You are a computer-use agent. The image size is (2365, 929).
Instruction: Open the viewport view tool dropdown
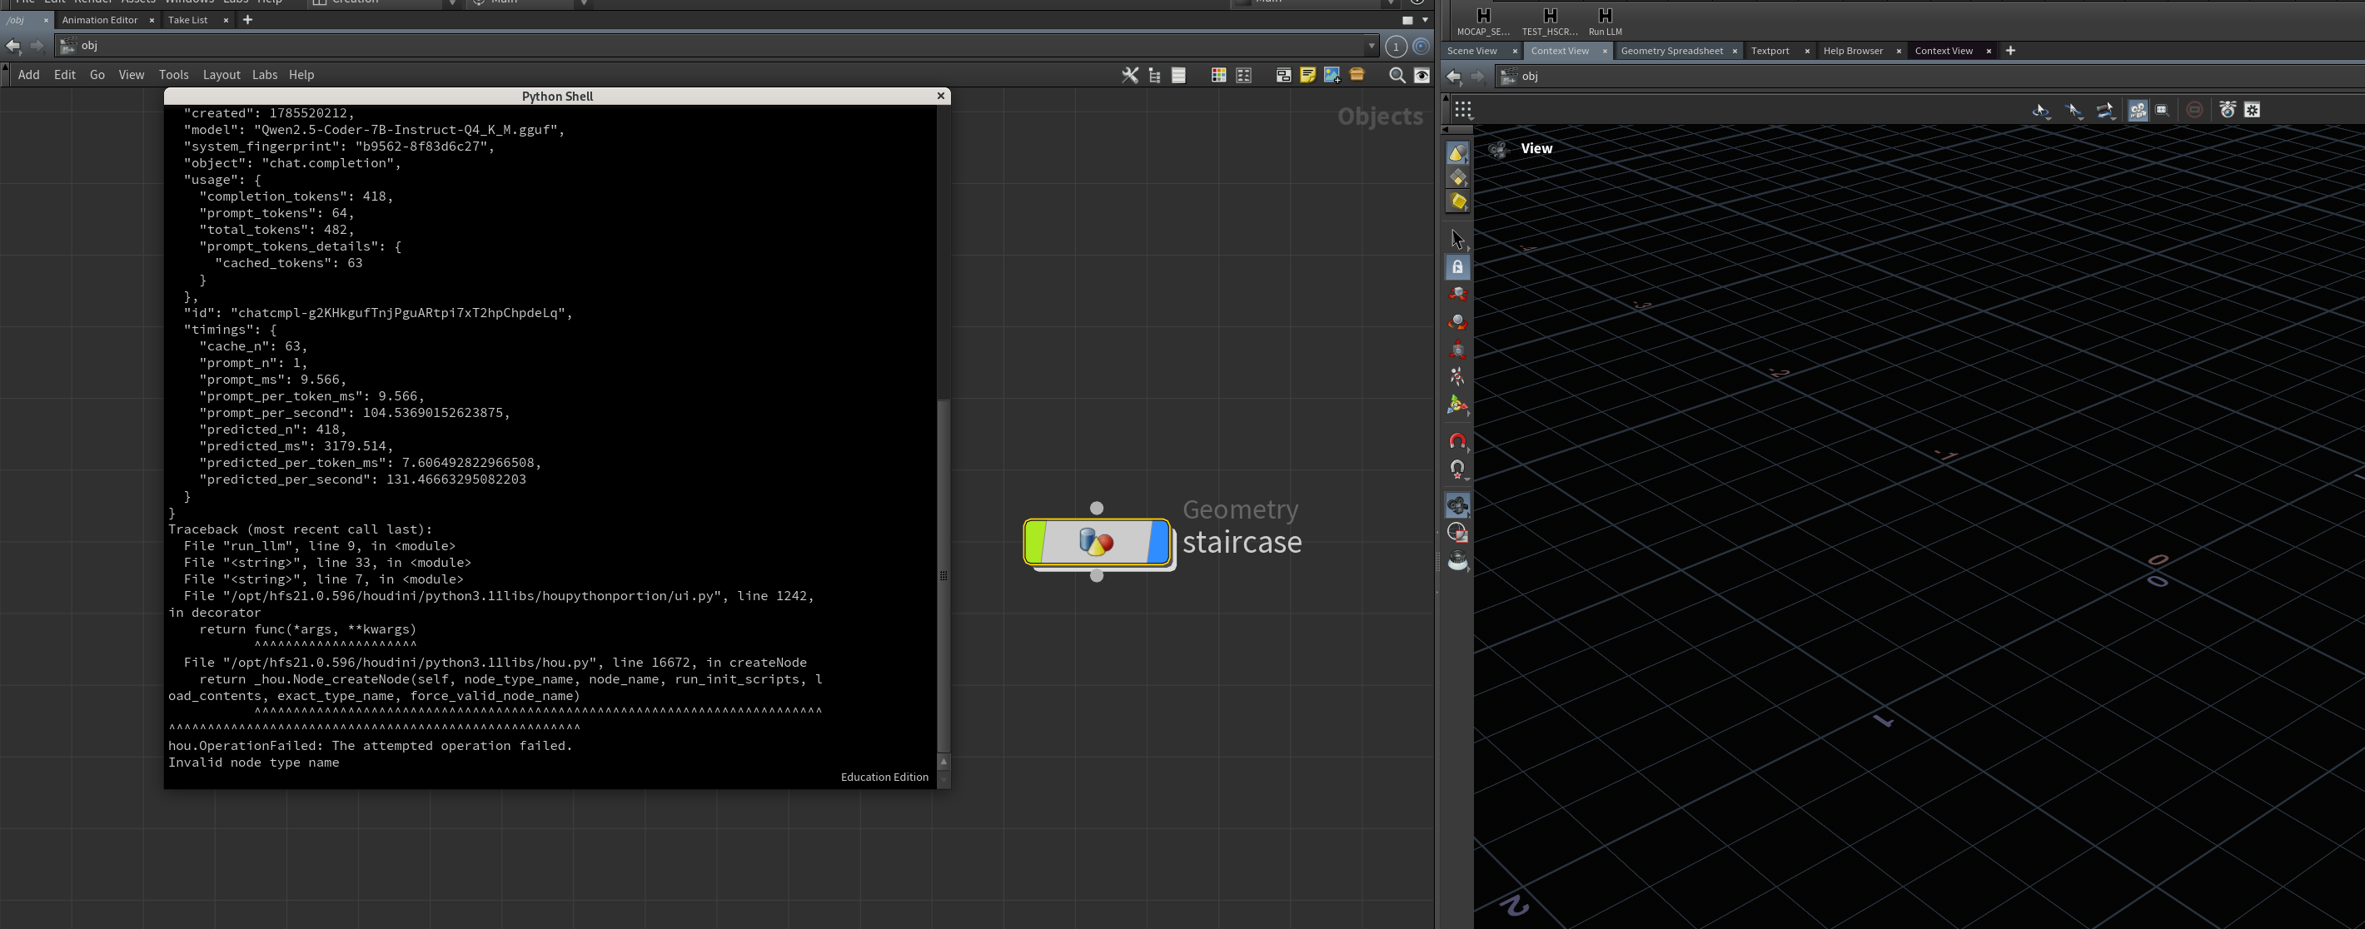pos(2106,110)
